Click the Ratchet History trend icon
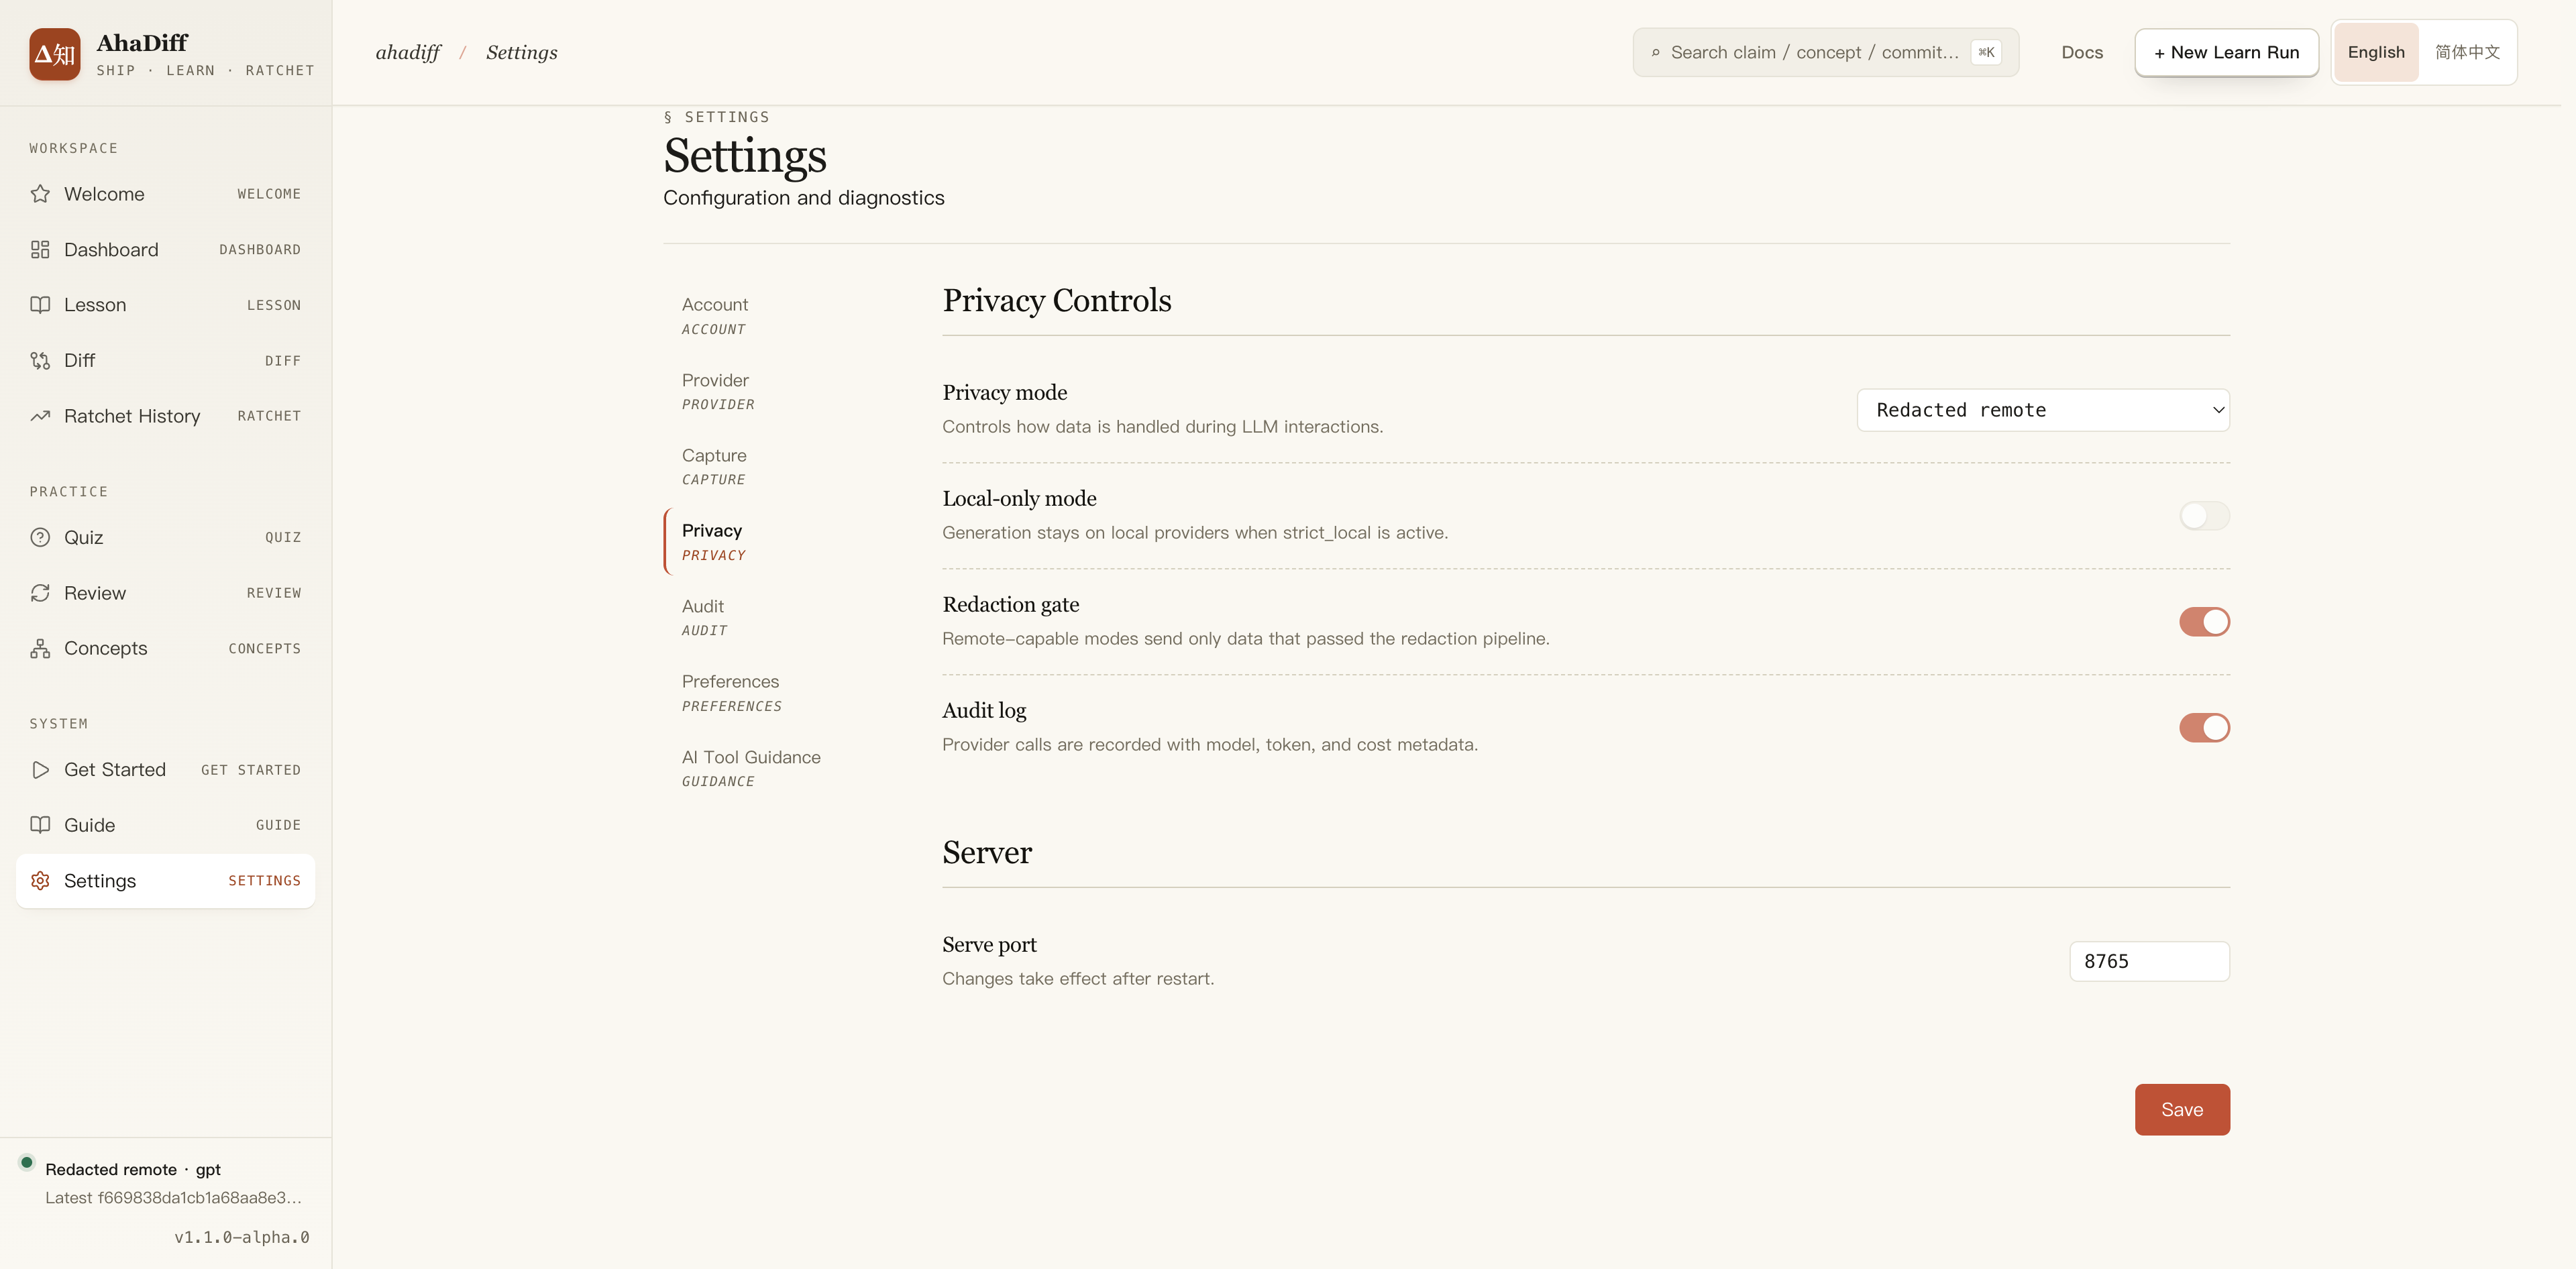Screen dimensions: 2576x1269 pos(40,416)
